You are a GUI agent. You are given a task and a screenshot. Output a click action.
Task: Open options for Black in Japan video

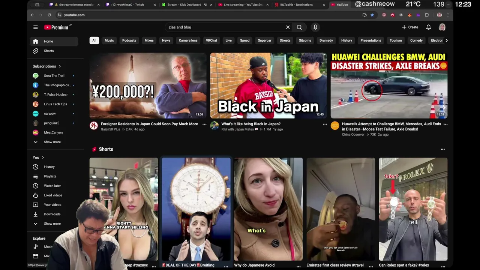(325, 124)
